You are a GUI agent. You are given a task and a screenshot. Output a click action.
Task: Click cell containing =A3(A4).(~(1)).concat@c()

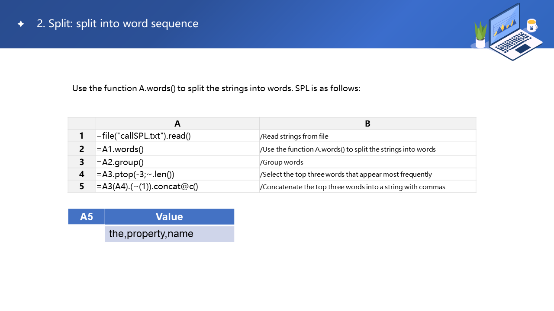click(148, 187)
